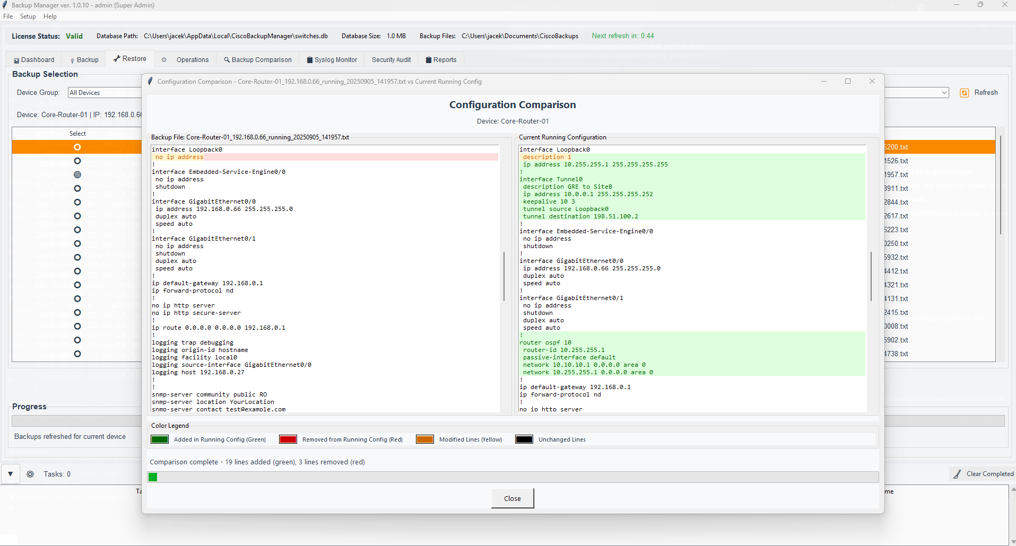Open the Help menu

pos(50,16)
